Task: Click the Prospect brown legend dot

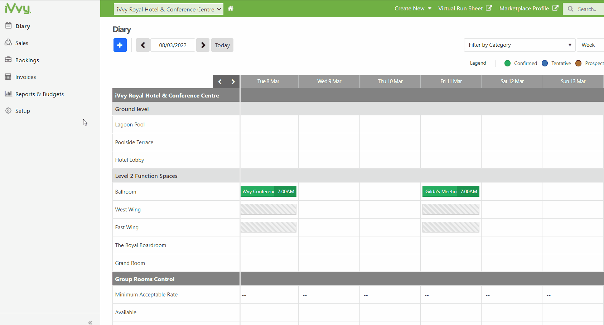Action: tap(578, 63)
